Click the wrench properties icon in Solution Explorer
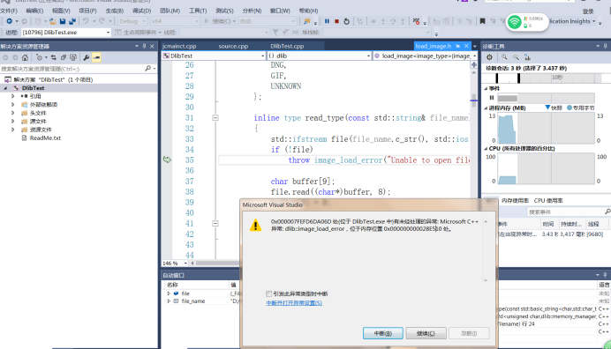This screenshot has height=349, width=611. tap(87, 57)
